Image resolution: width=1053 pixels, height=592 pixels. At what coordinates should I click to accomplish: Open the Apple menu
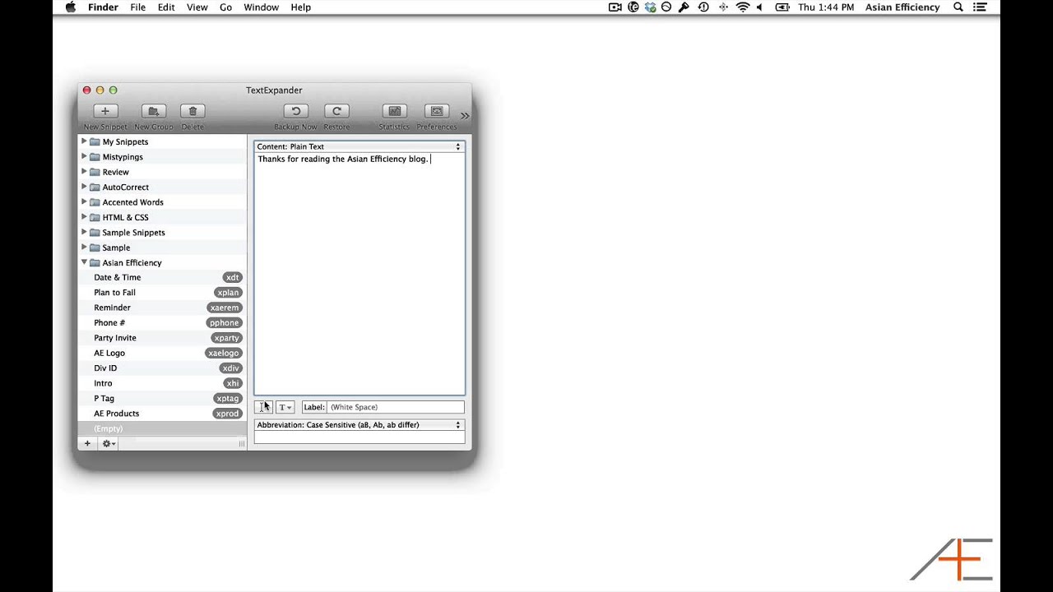tap(71, 7)
